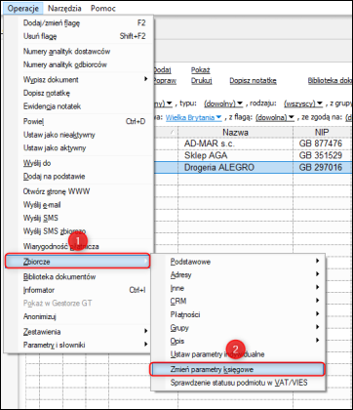353x410 pixels.
Task: Click the Drukuj link
Action: click(202, 81)
